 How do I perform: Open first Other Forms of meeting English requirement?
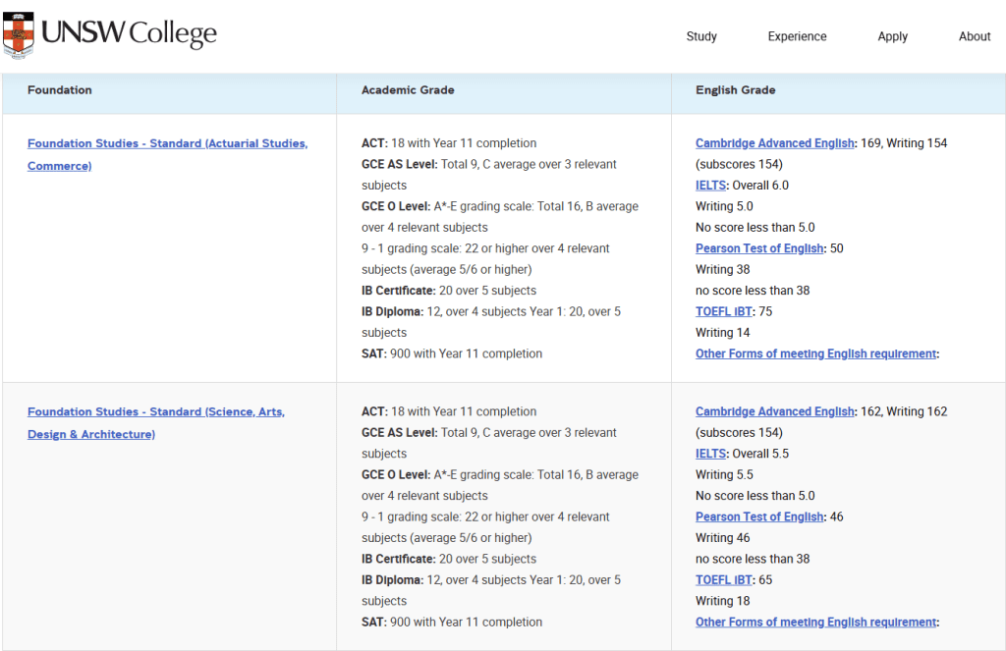pyautogui.click(x=815, y=353)
